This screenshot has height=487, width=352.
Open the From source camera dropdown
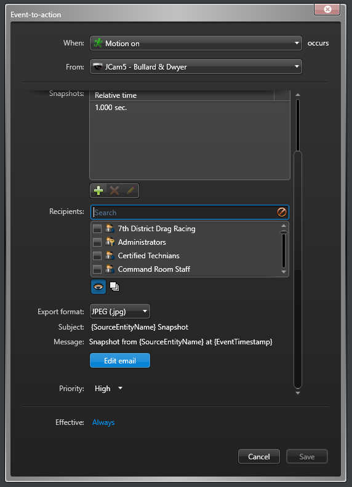(196, 66)
